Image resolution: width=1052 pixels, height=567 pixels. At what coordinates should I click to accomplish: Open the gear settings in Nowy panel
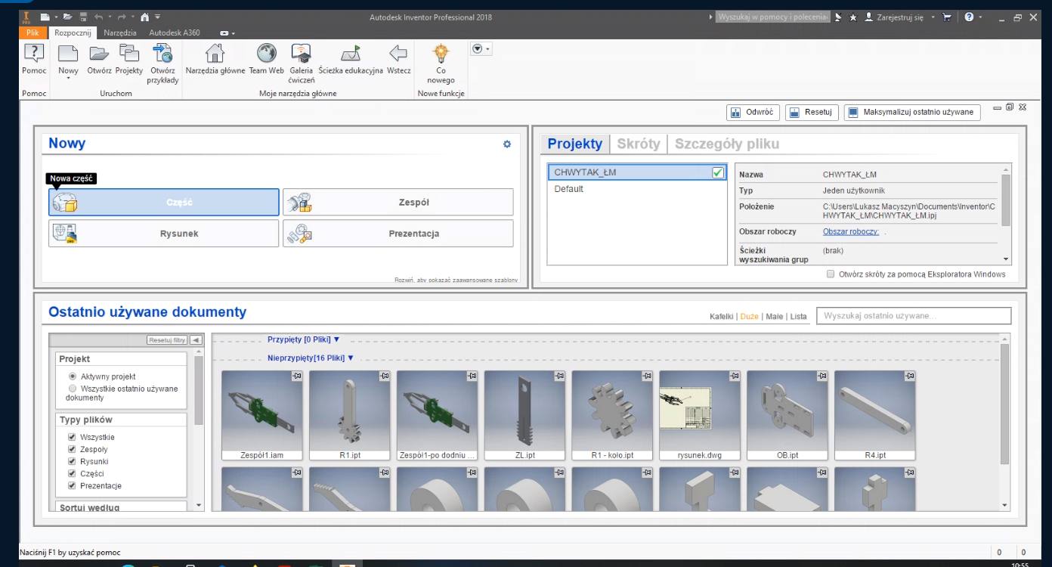pyautogui.click(x=507, y=144)
